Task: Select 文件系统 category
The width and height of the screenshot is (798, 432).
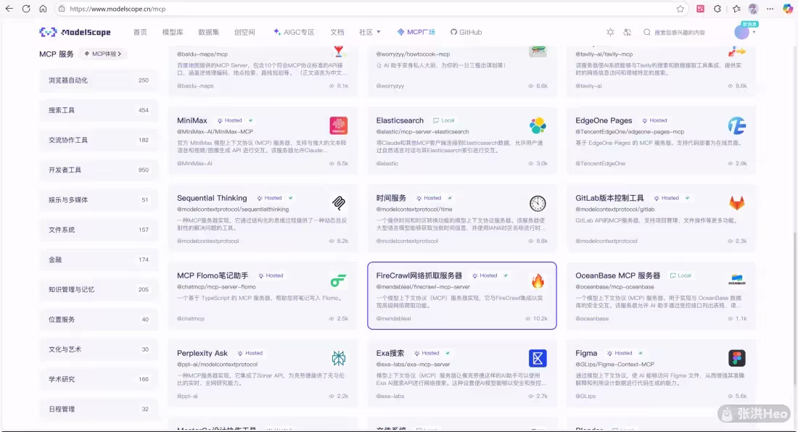Action: click(99, 230)
